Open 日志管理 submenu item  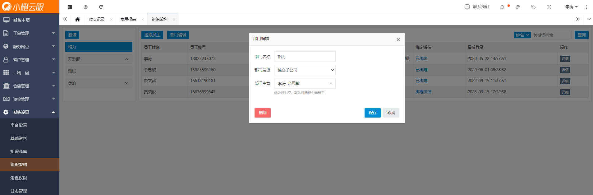pyautogui.click(x=30, y=191)
